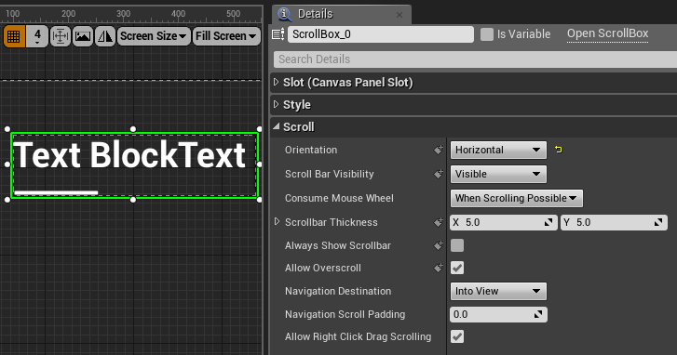
Task: Open the Consume Mouse Wheel dropdown
Action: 517,198
